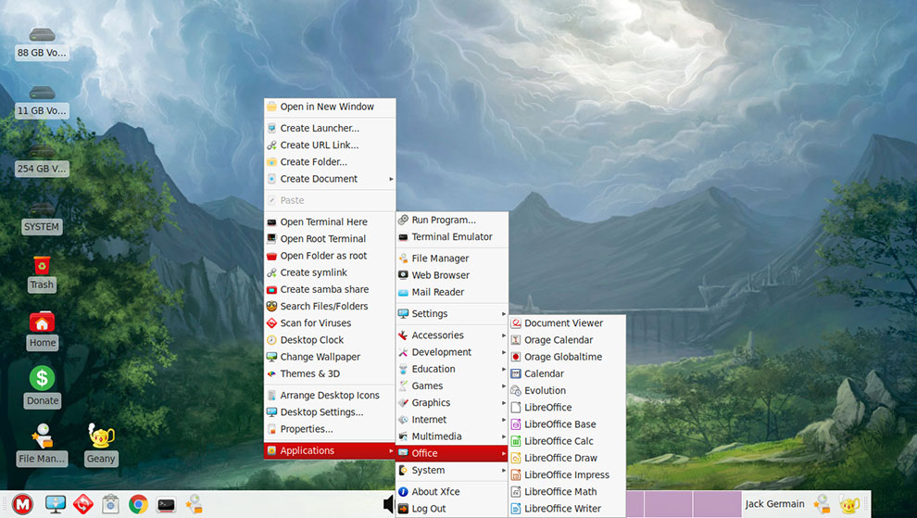
Task: Click the red diamond icon in panel
Action: point(83,504)
